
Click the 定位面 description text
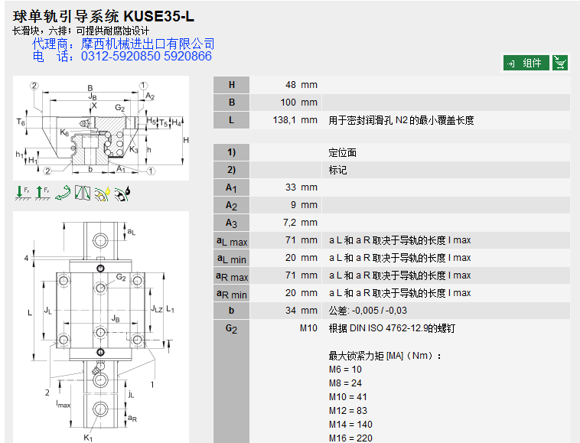343,153
